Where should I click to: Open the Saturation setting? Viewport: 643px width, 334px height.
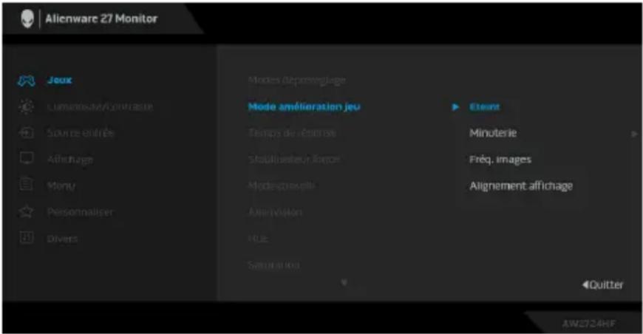tap(273, 265)
